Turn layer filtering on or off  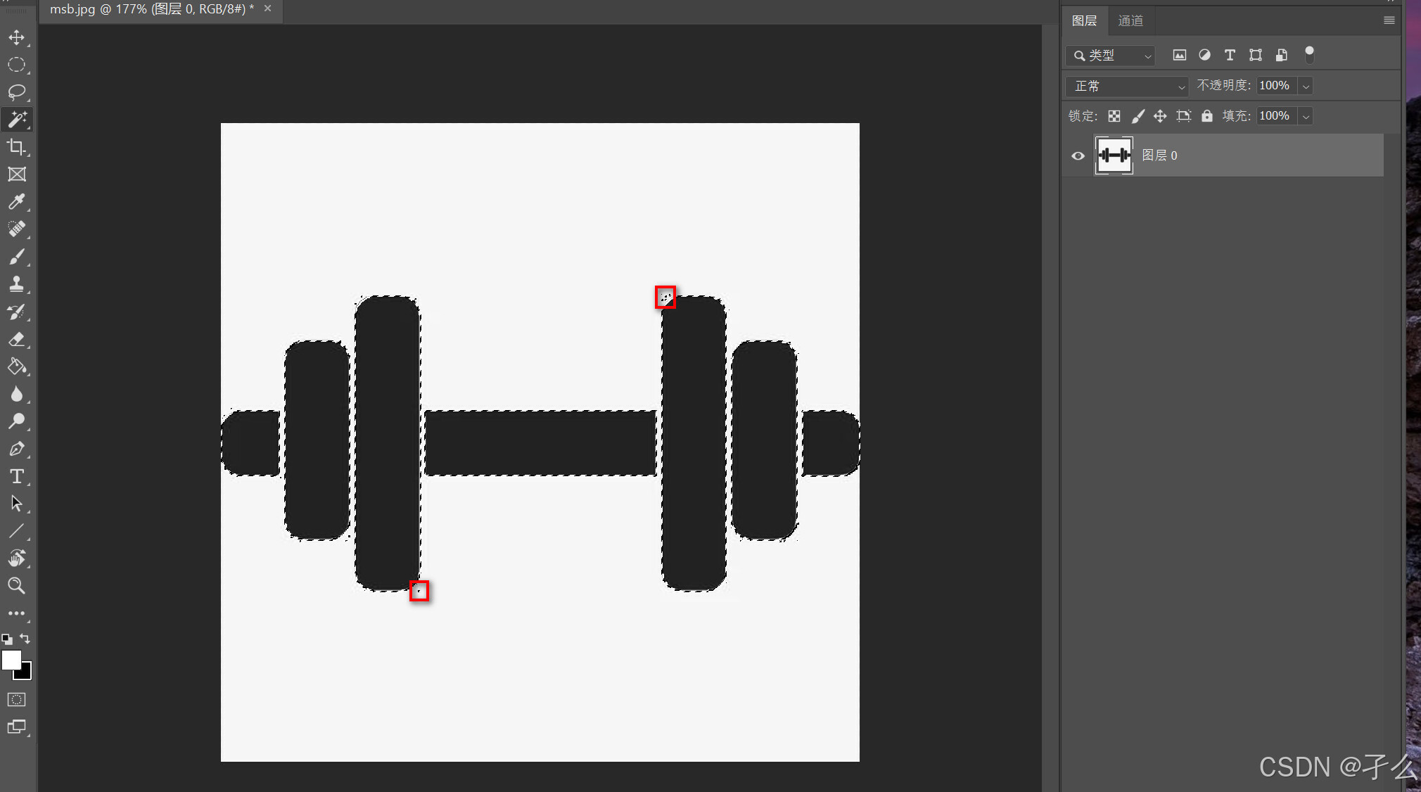1309,54
